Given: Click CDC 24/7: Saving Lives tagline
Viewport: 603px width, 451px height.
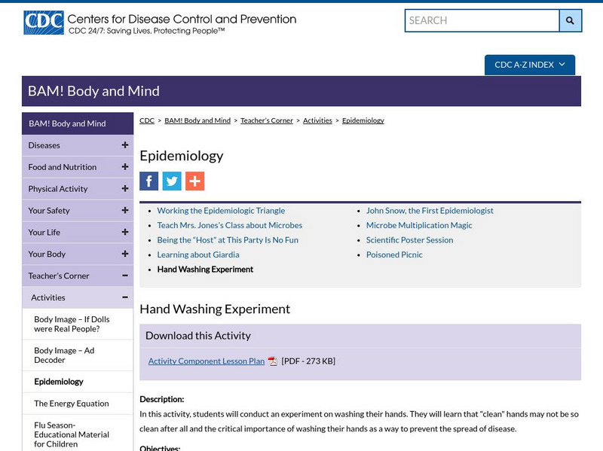Looking at the screenshot, I should coord(146,31).
